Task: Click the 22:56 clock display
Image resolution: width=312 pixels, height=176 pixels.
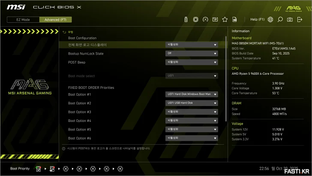Action: (264, 169)
